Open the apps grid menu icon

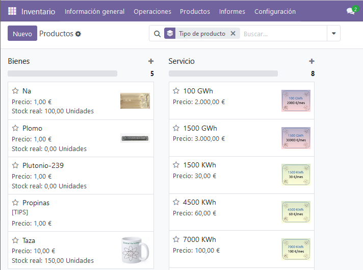[x=12, y=11]
